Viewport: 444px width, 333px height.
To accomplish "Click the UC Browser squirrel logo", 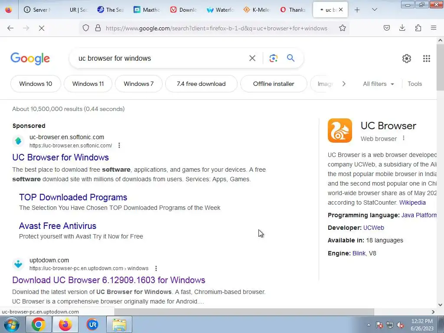I will (x=340, y=131).
